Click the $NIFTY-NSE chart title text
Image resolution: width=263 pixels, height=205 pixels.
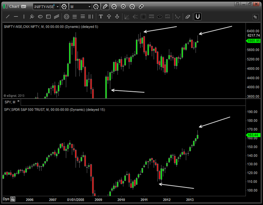[51, 27]
